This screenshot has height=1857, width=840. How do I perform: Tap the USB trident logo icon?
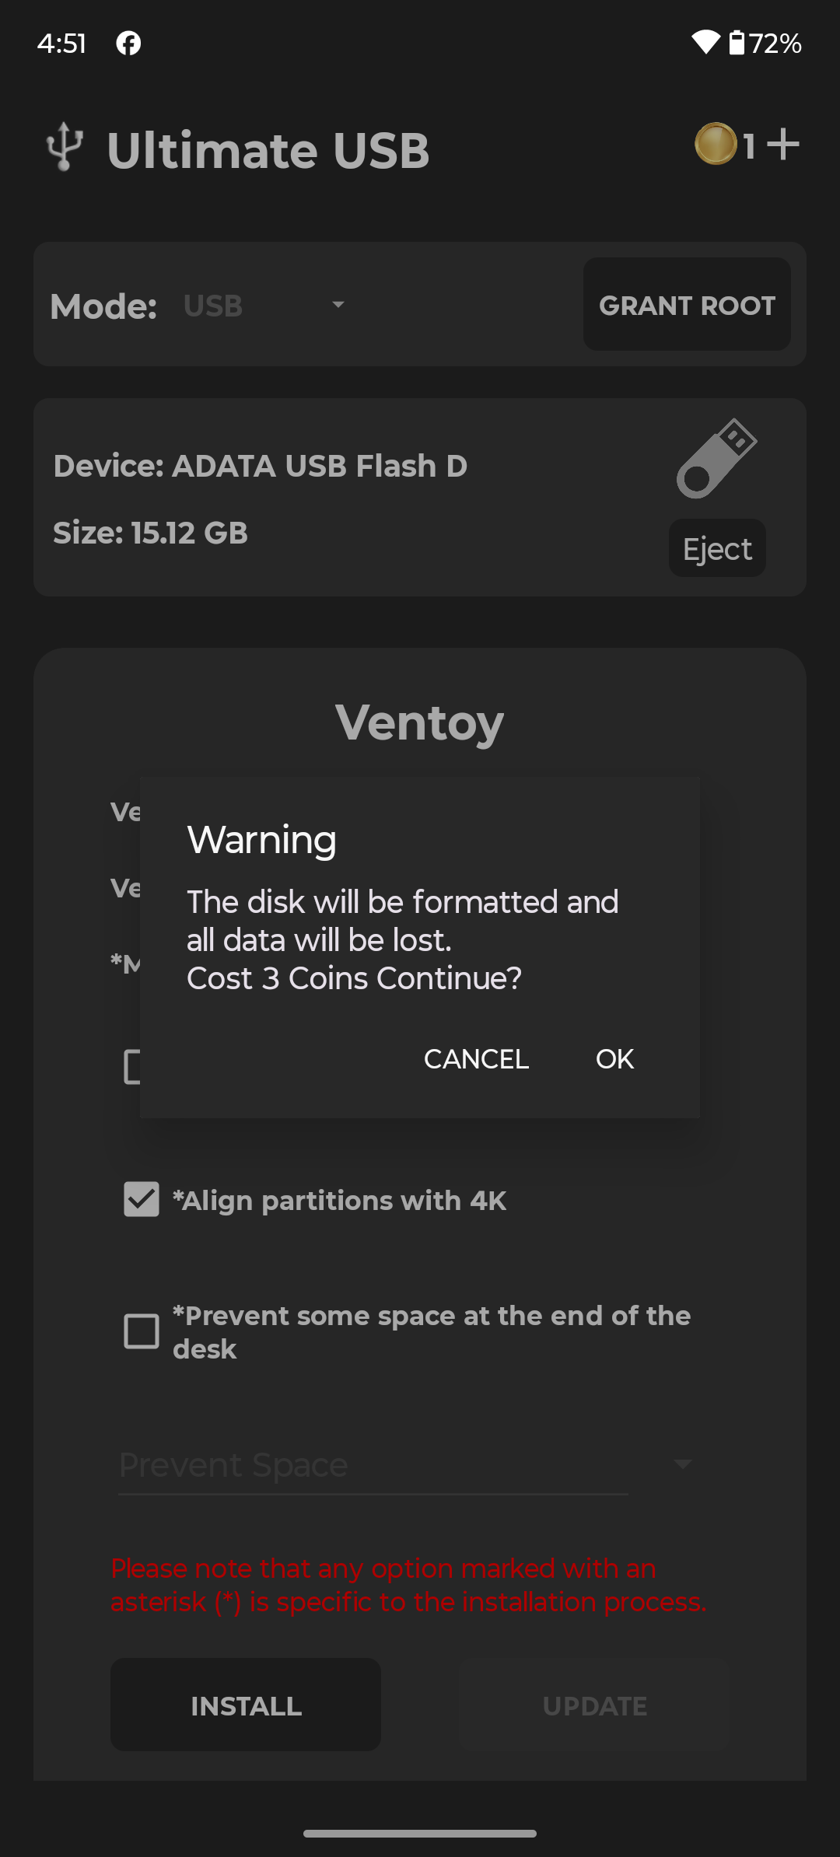point(65,146)
